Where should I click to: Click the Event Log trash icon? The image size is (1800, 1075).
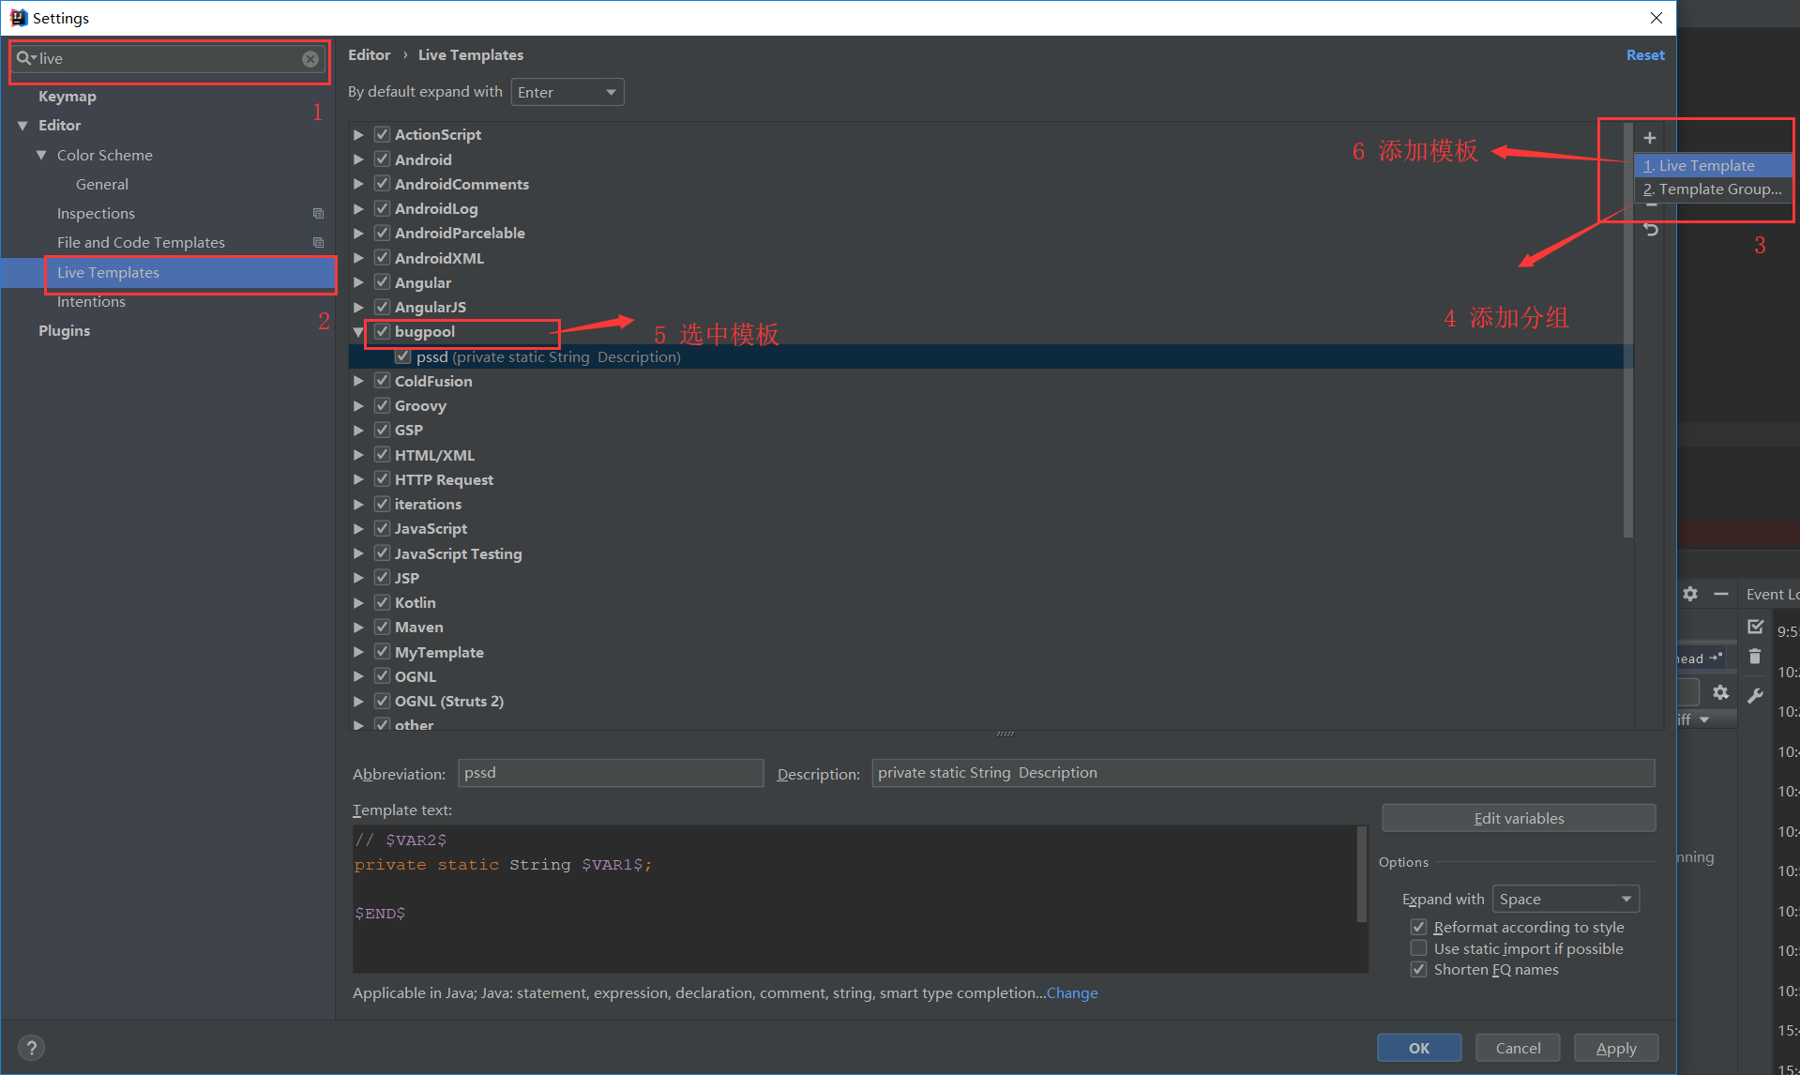[1755, 658]
